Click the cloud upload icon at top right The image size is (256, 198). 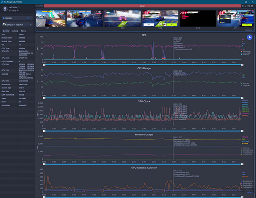[x=251, y=6]
